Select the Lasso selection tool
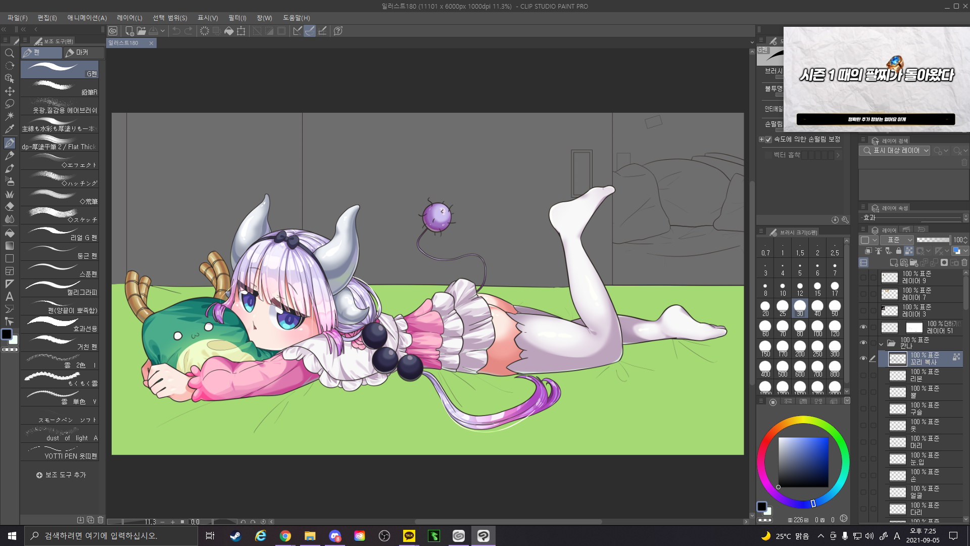The height and width of the screenshot is (546, 970). (9, 104)
